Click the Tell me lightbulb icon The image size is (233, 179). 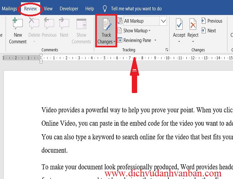coord(105,9)
